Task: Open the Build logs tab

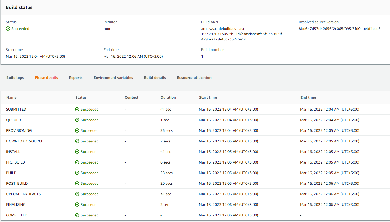Action: pyautogui.click(x=15, y=78)
